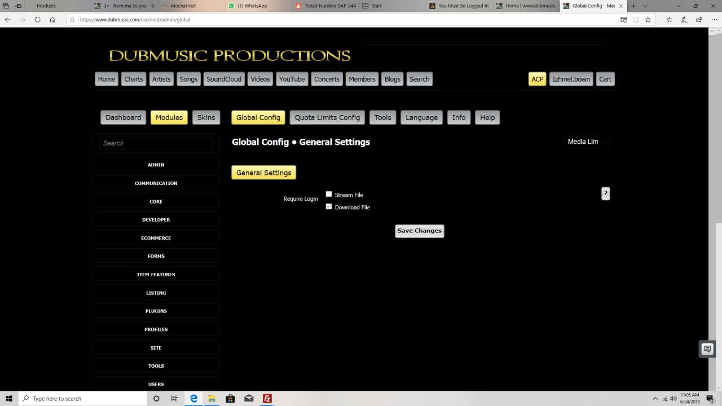Click the Windows taskbar search box
Viewport: 722px width, 406px height.
pos(82,399)
